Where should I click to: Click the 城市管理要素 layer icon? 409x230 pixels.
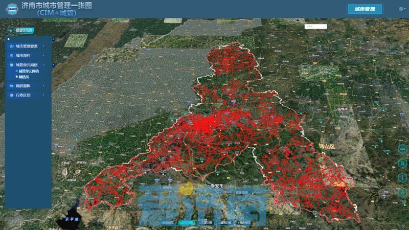pos(11,46)
